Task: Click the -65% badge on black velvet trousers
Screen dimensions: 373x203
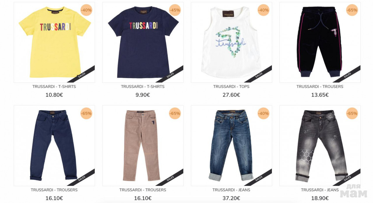Action: 352,10
